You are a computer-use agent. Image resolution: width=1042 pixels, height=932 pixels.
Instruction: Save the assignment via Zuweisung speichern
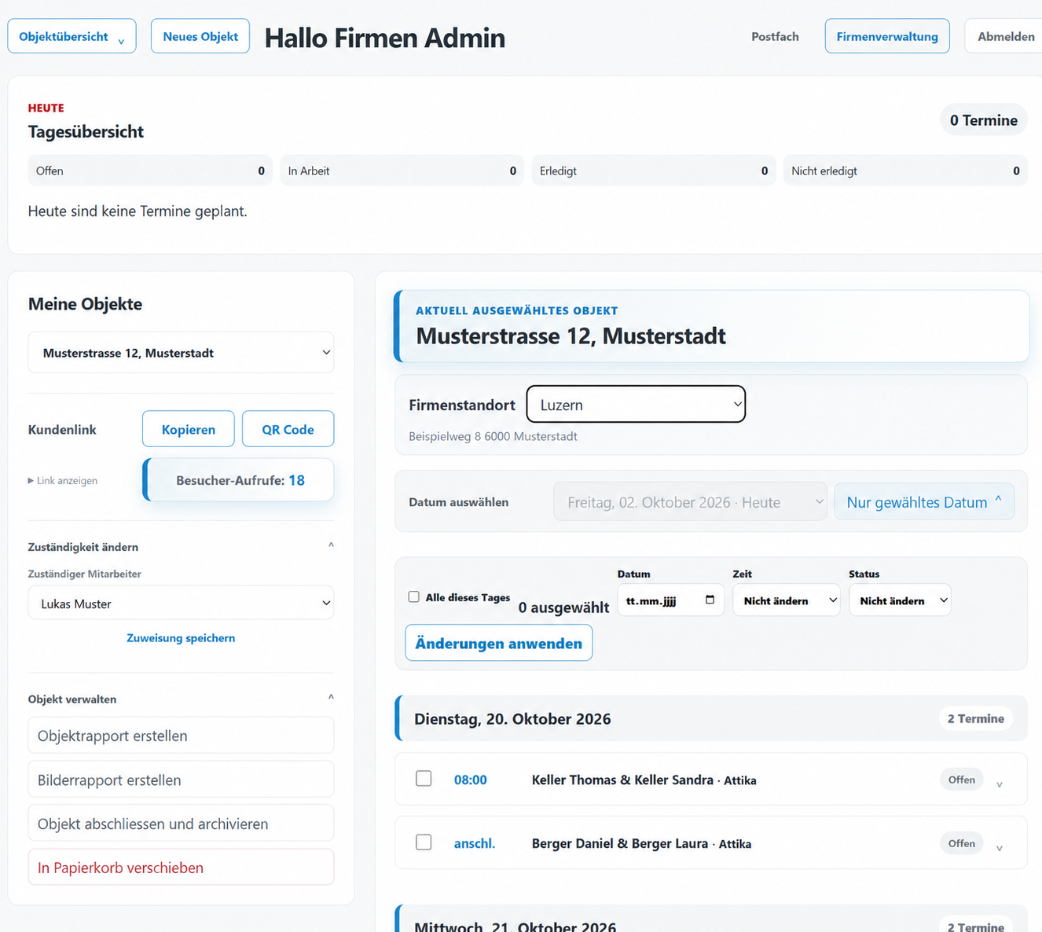(181, 638)
